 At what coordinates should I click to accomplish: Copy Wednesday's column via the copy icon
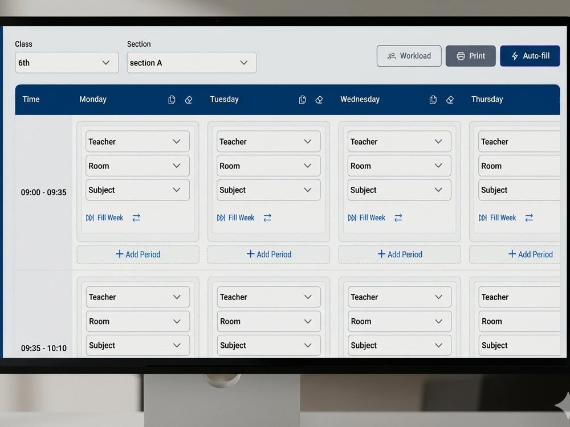tap(433, 100)
